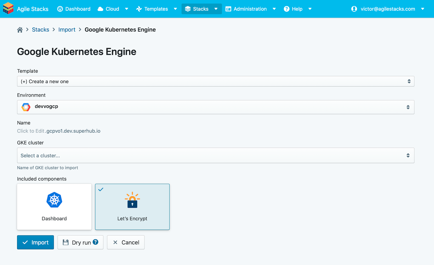Open the Administration menu label

pyautogui.click(x=250, y=9)
